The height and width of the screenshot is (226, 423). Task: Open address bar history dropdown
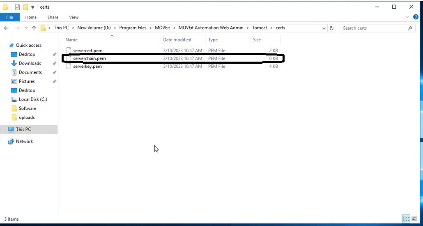tap(324, 28)
